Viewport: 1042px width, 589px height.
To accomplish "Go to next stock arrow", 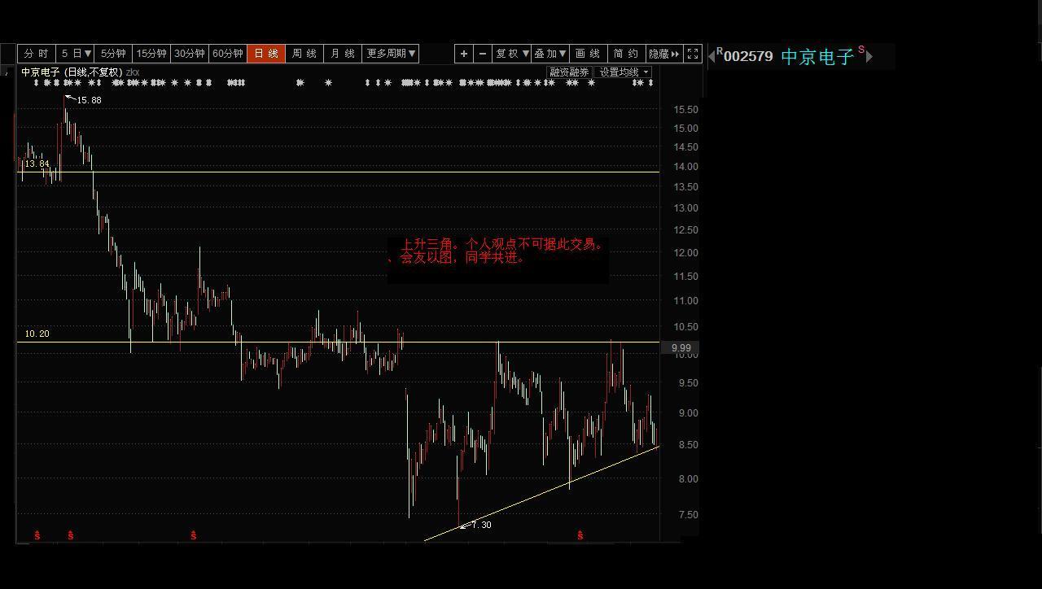I will coord(869,56).
